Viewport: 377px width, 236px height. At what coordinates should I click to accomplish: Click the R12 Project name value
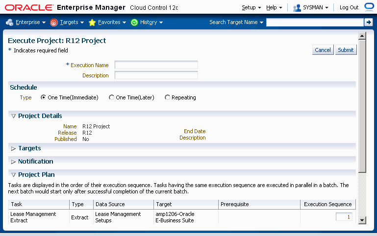pos(96,126)
